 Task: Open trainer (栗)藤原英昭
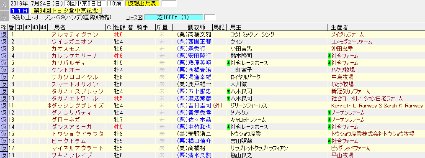[x=194, y=63]
